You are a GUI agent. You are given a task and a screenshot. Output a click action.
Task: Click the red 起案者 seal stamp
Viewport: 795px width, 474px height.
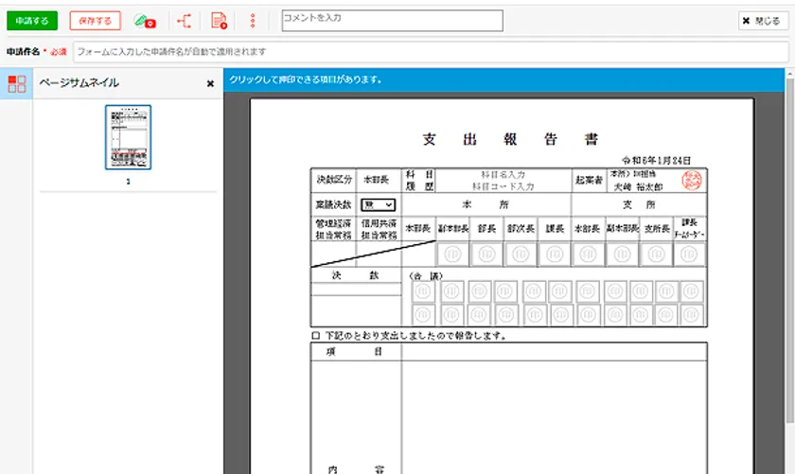(690, 180)
